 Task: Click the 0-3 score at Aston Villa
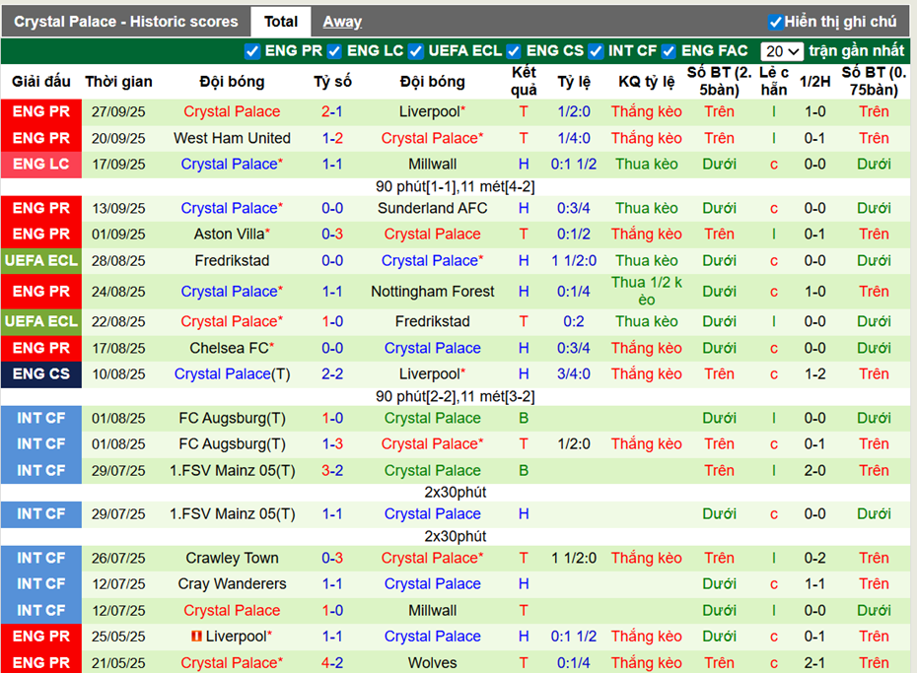coord(332,235)
